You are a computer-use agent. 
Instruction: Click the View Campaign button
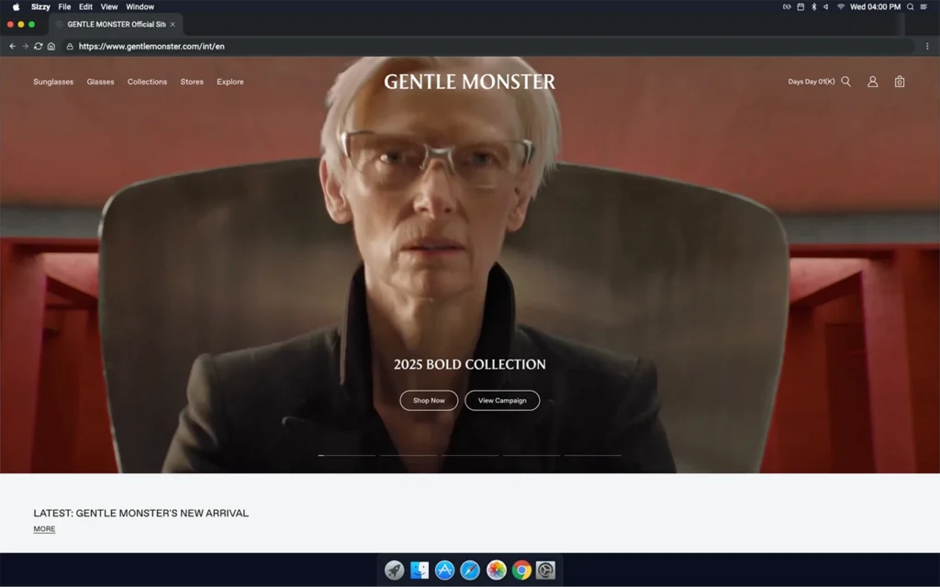[x=502, y=401]
